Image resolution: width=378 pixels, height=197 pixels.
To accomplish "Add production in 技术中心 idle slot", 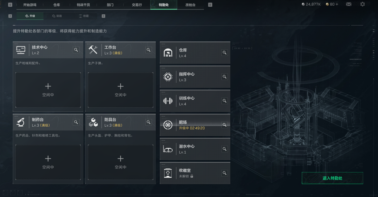I will (x=48, y=90).
